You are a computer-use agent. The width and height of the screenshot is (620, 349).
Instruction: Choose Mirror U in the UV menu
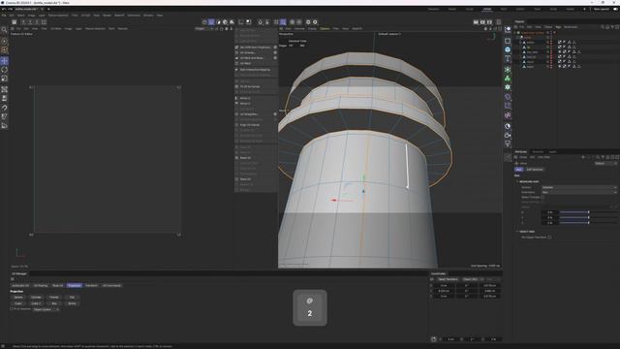click(245, 98)
